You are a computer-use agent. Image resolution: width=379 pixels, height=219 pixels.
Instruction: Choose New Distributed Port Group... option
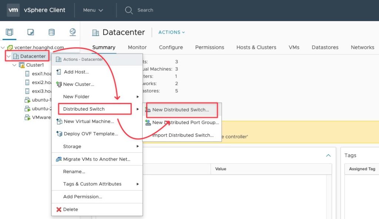point(182,122)
